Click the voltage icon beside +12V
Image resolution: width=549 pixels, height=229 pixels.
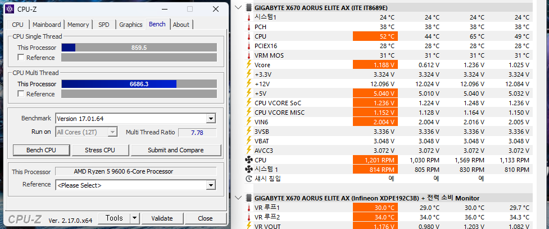pyautogui.click(x=249, y=84)
